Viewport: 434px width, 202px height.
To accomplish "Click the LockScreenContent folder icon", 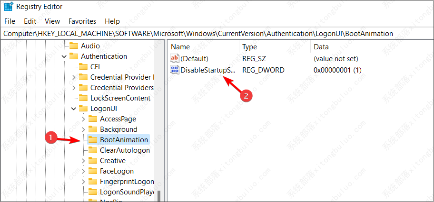I will (x=83, y=98).
